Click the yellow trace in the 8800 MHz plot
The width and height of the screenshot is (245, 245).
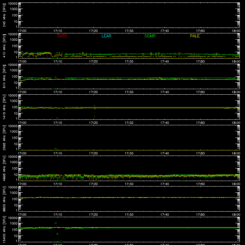[x=129, y=198]
